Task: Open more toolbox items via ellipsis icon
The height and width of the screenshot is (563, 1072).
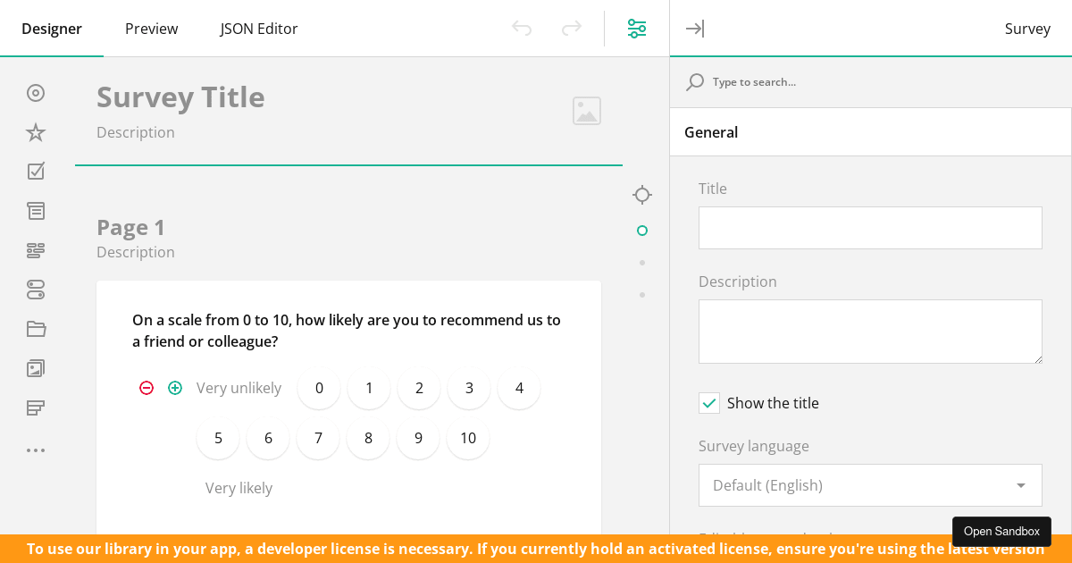Action: point(36,450)
